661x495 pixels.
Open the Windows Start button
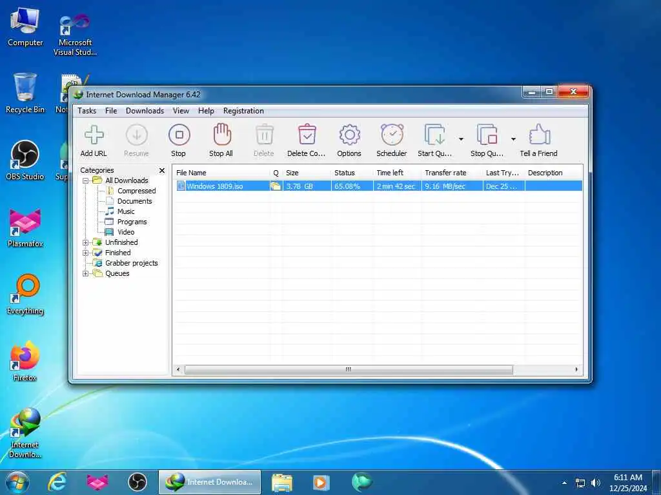pyautogui.click(x=17, y=482)
